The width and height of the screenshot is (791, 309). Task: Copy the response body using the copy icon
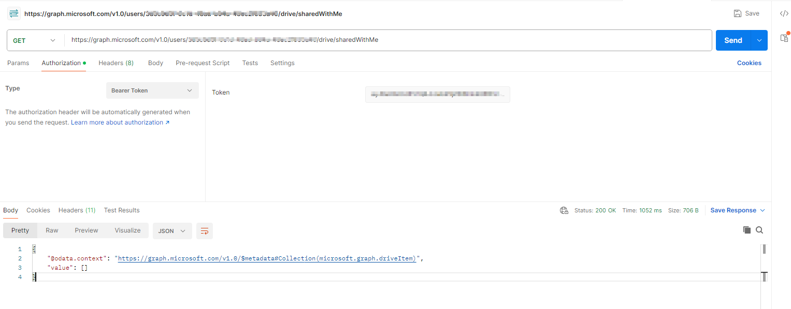tap(746, 230)
